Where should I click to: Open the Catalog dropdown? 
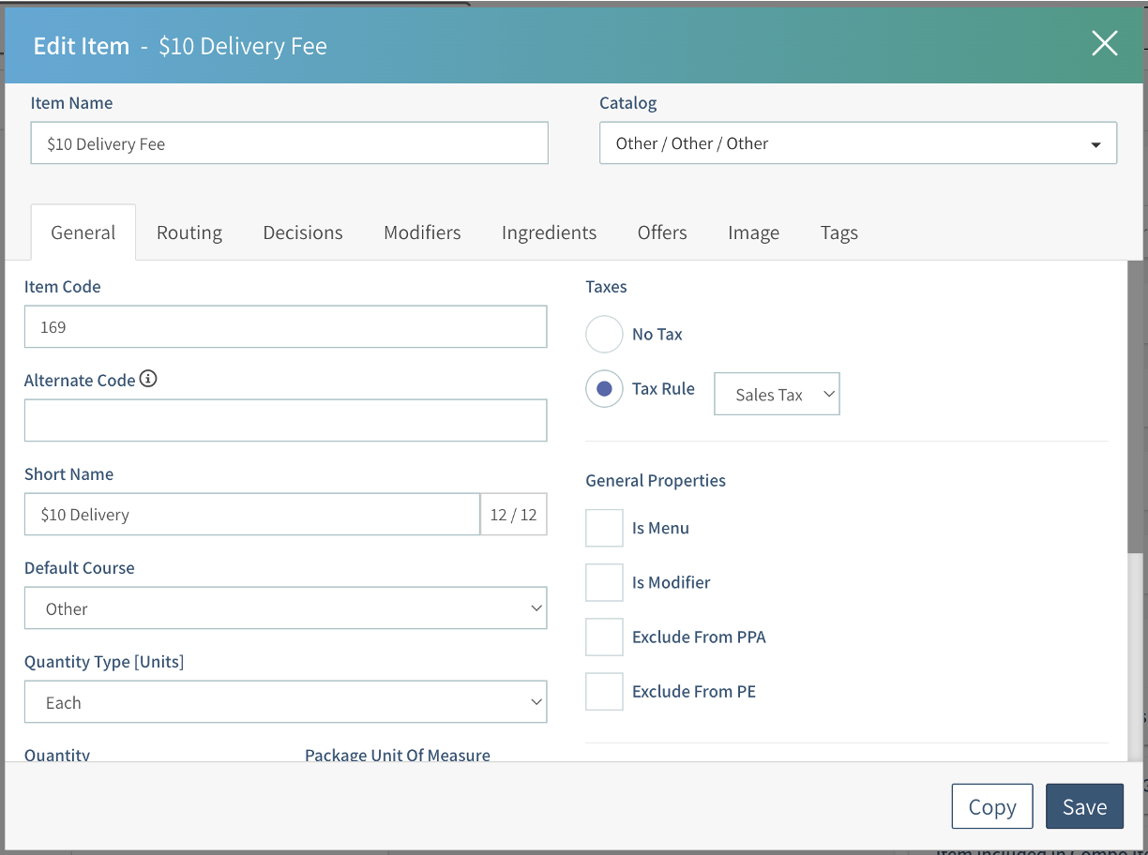coord(857,143)
